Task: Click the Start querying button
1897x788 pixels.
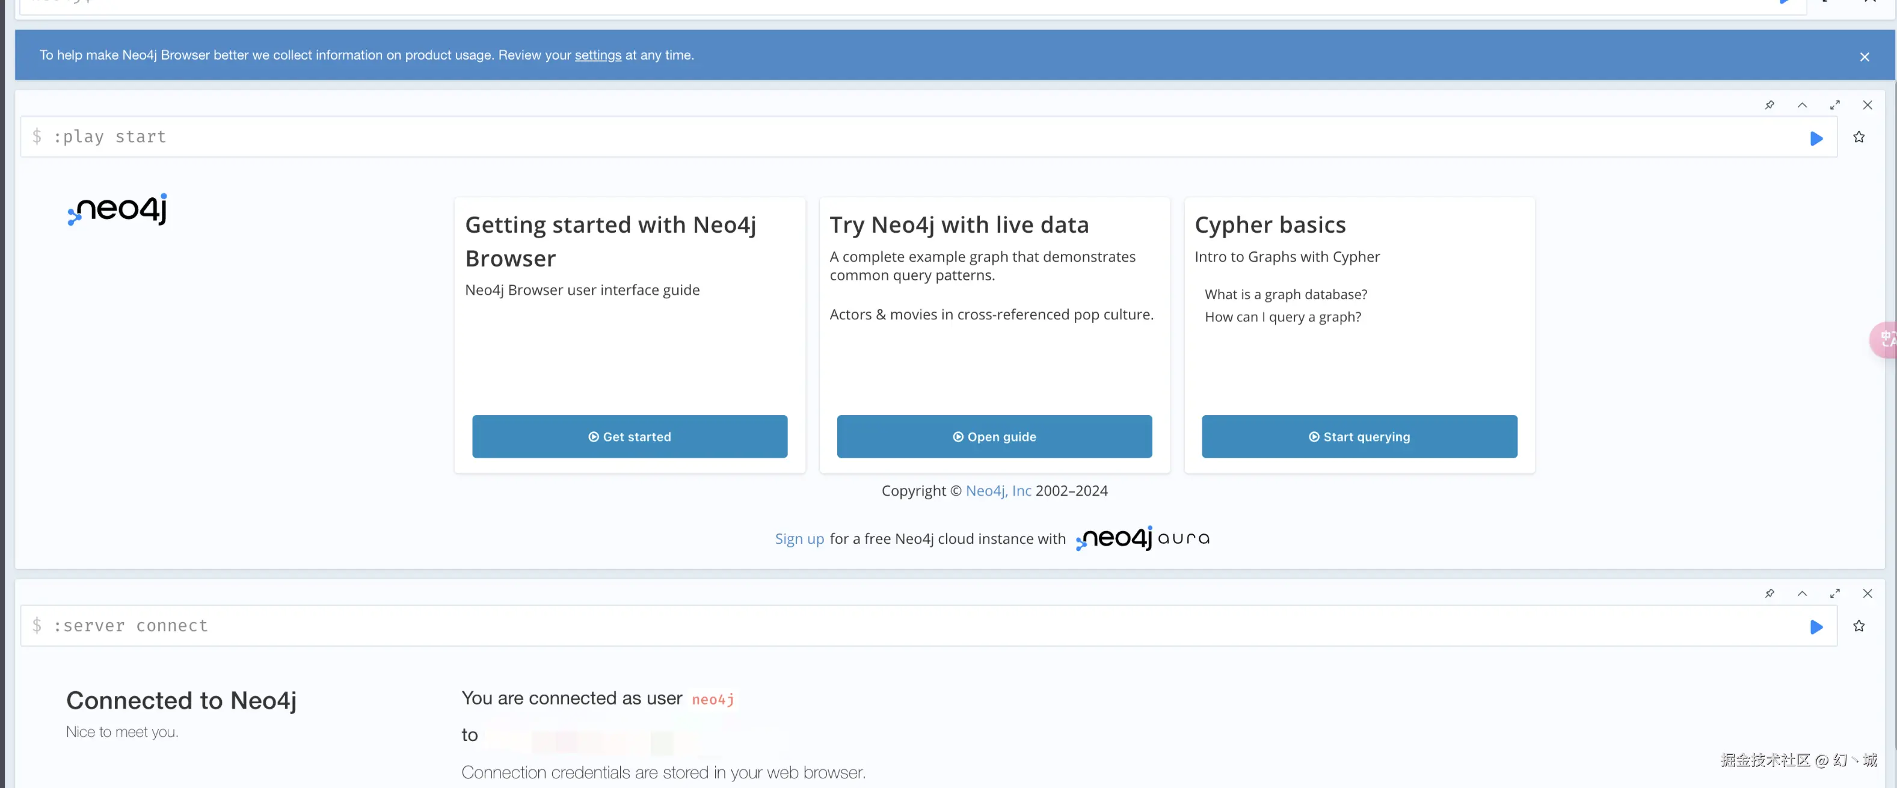Action: 1359,437
